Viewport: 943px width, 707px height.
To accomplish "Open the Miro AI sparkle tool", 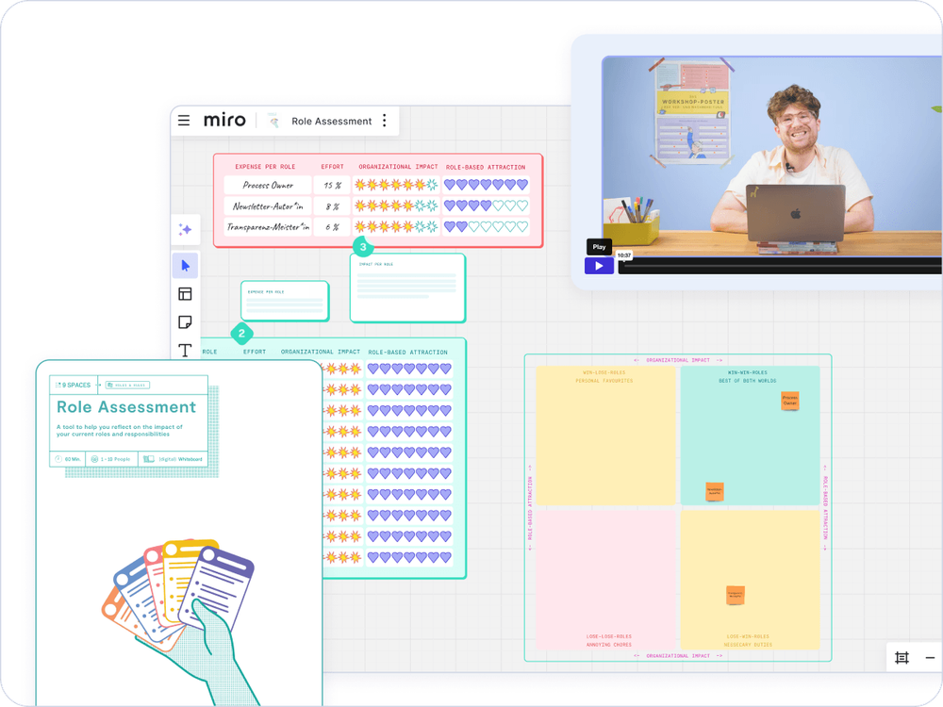I will pyautogui.click(x=185, y=230).
